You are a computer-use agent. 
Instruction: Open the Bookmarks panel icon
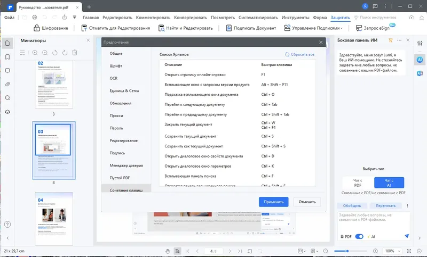(x=7, y=57)
